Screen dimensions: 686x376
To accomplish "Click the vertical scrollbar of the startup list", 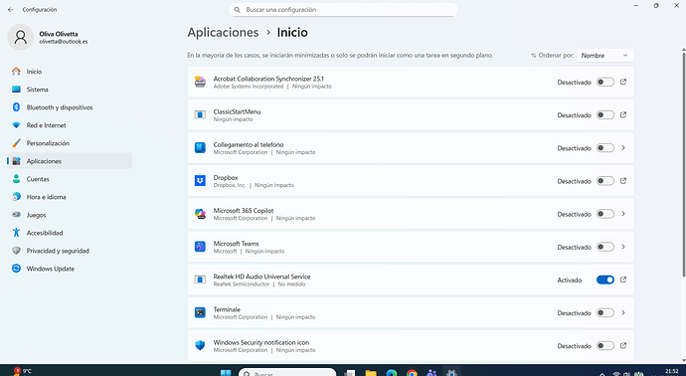I will click(683, 163).
